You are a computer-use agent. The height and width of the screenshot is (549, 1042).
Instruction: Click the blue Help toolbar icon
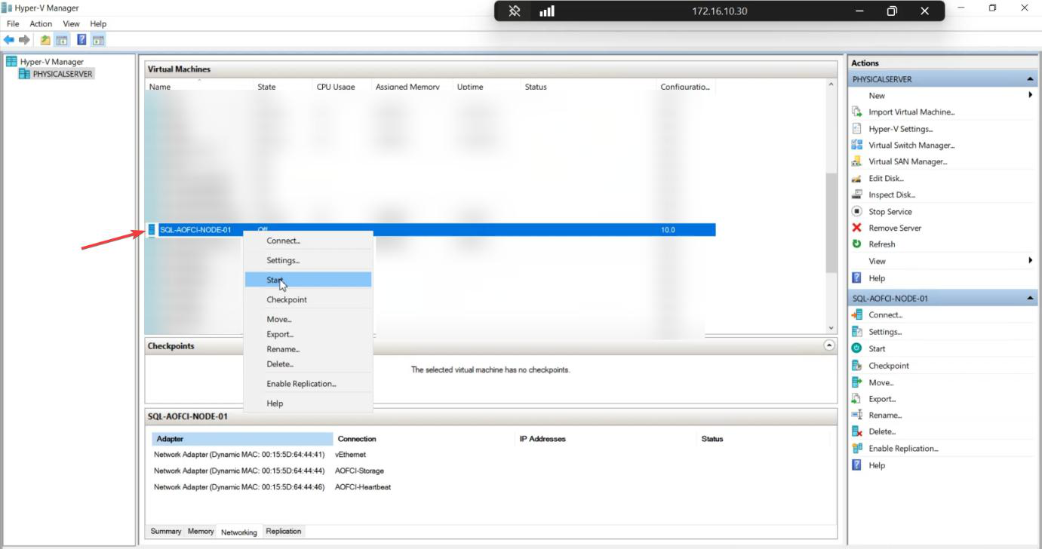pos(81,40)
